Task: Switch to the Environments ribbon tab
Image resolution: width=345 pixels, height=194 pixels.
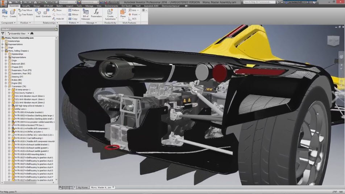Action: 111,6
